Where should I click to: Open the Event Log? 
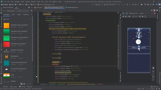point(154,87)
